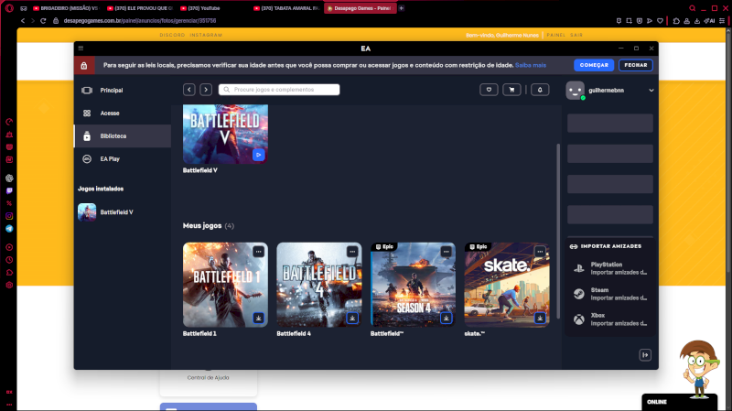The width and height of the screenshot is (732, 411).
Task: Open the Acesse section in EA sidebar
Action: tap(123, 113)
